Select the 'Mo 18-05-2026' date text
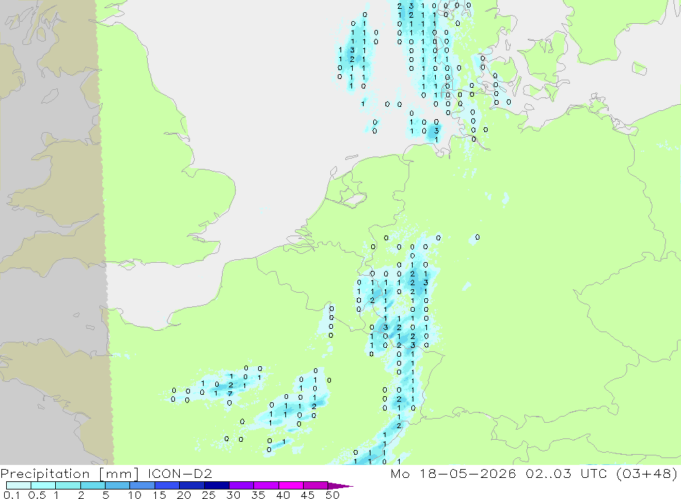The image size is (681, 499). click(453, 473)
